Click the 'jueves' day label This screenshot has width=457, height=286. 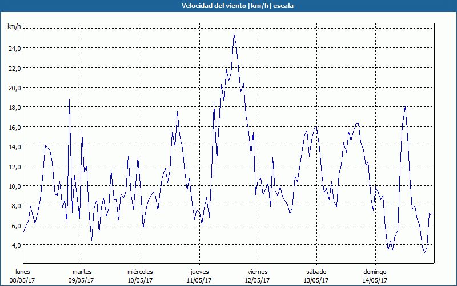pos(199,272)
